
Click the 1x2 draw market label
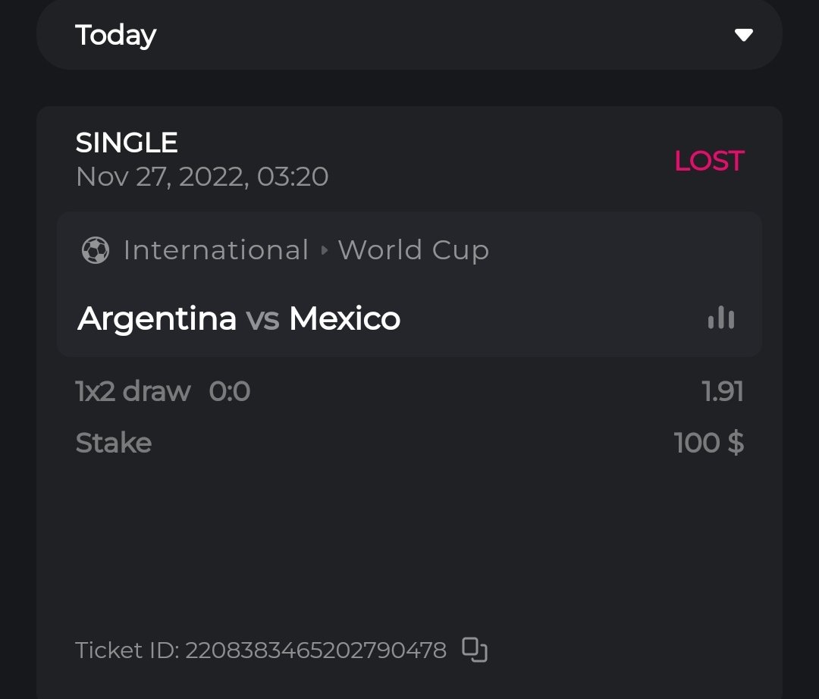point(133,392)
